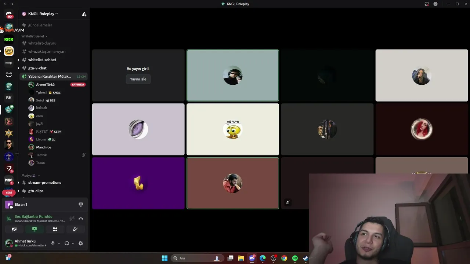Open the red arrow server with badge 3
The height and width of the screenshot is (264, 470).
coord(9,168)
